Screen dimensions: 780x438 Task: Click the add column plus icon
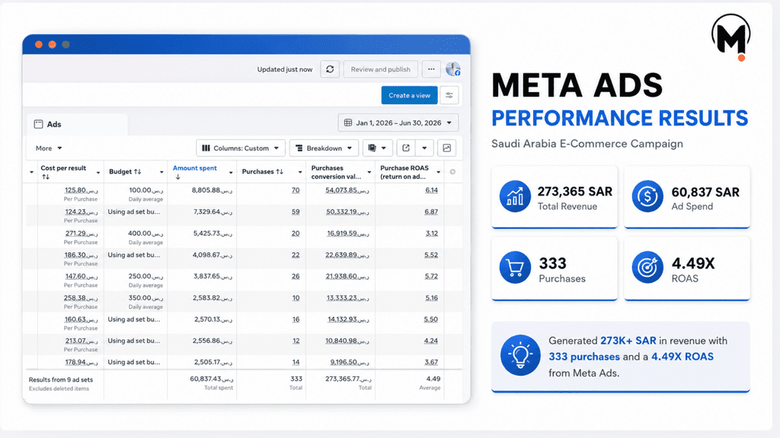[452, 172]
